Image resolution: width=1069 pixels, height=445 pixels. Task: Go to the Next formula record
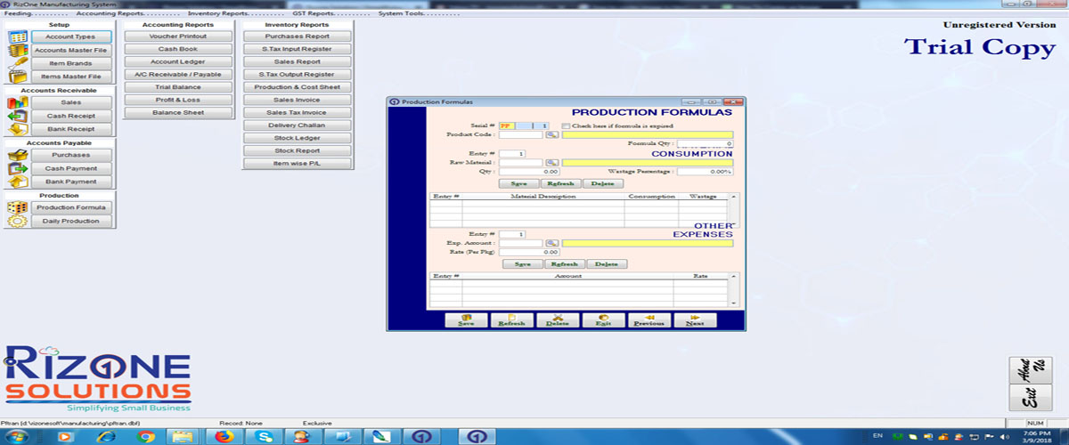point(695,320)
